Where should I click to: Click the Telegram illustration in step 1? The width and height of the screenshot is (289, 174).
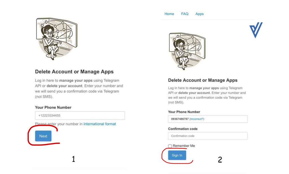tap(57, 39)
